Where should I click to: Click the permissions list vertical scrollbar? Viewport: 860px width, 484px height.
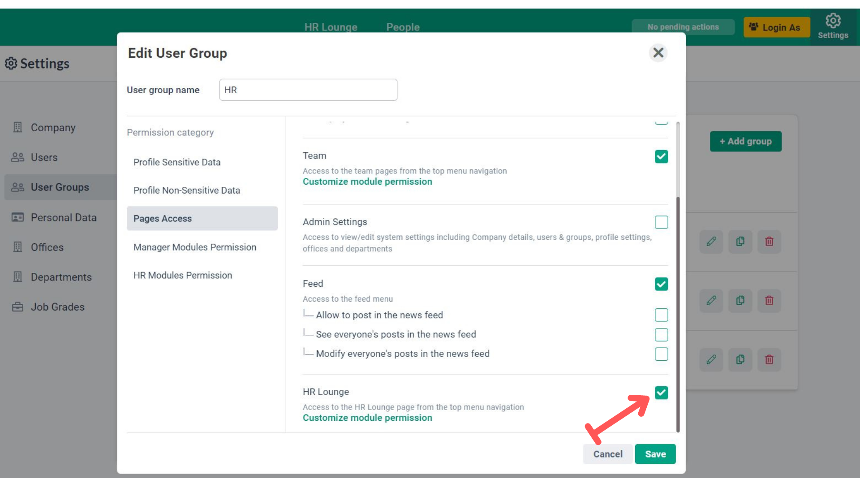(678, 314)
